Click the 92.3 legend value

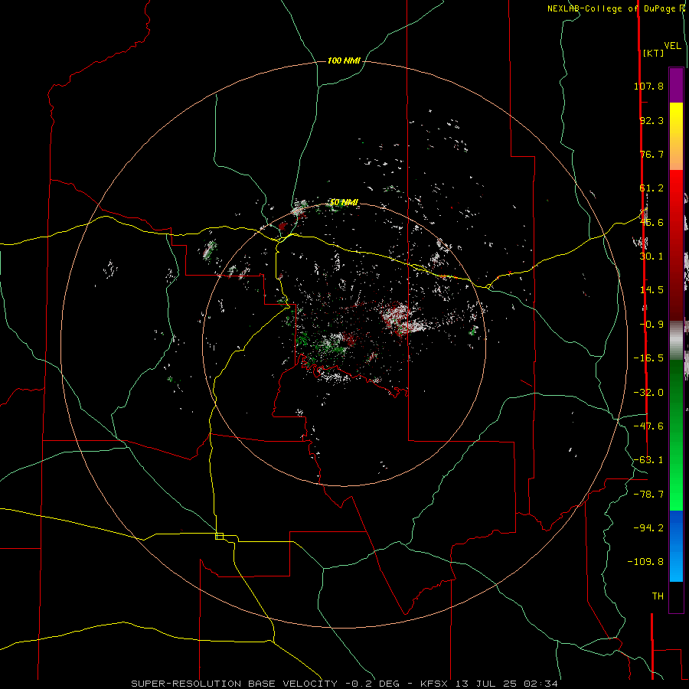(x=651, y=120)
